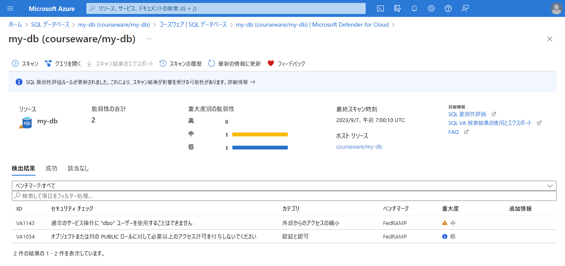Launch Cloud Shell from the top bar

(x=380, y=8)
